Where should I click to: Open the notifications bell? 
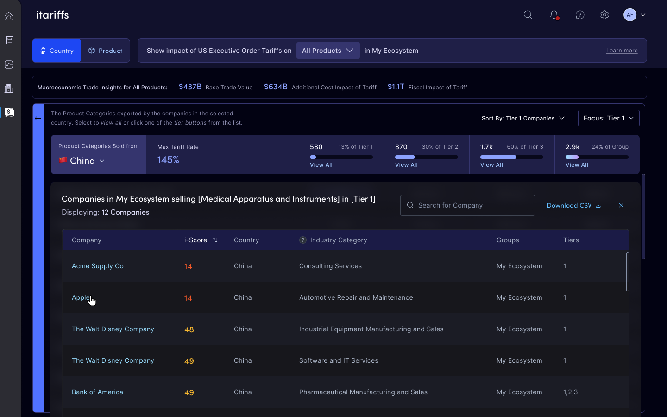(554, 15)
